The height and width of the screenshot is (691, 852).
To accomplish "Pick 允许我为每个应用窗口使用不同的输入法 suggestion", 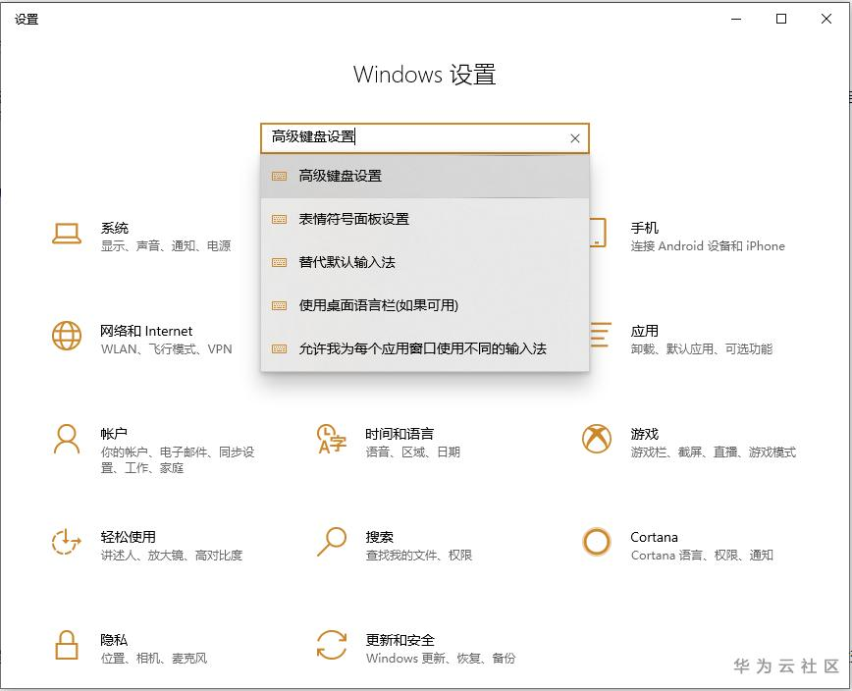I will [x=425, y=348].
